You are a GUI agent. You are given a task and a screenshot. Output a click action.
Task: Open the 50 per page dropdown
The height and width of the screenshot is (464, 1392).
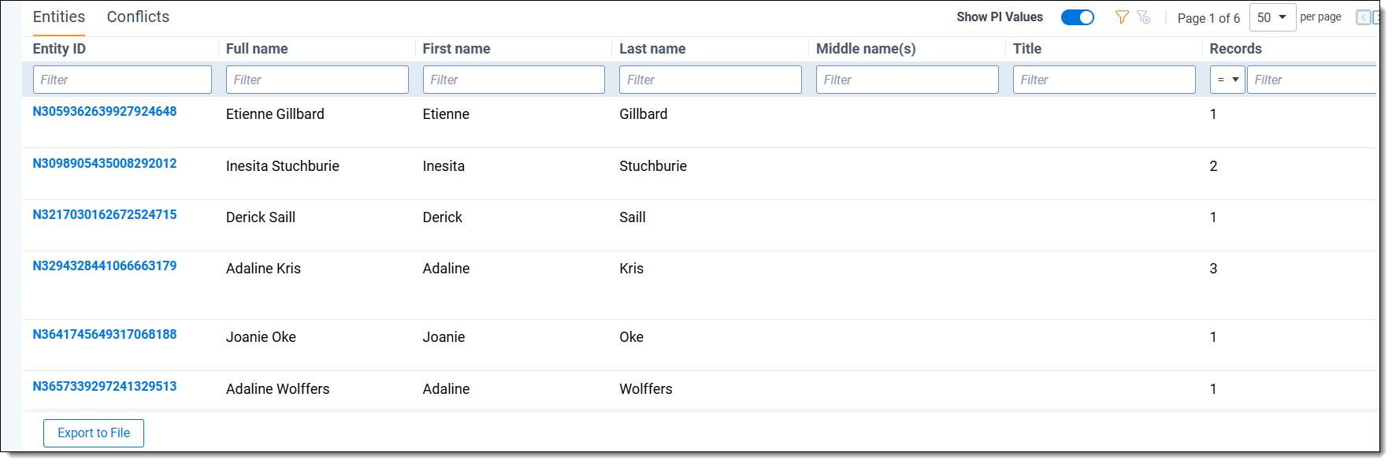[1272, 17]
